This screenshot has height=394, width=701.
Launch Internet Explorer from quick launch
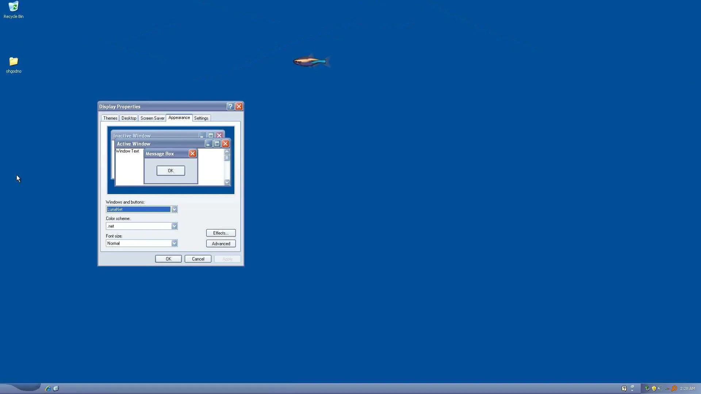[48, 389]
